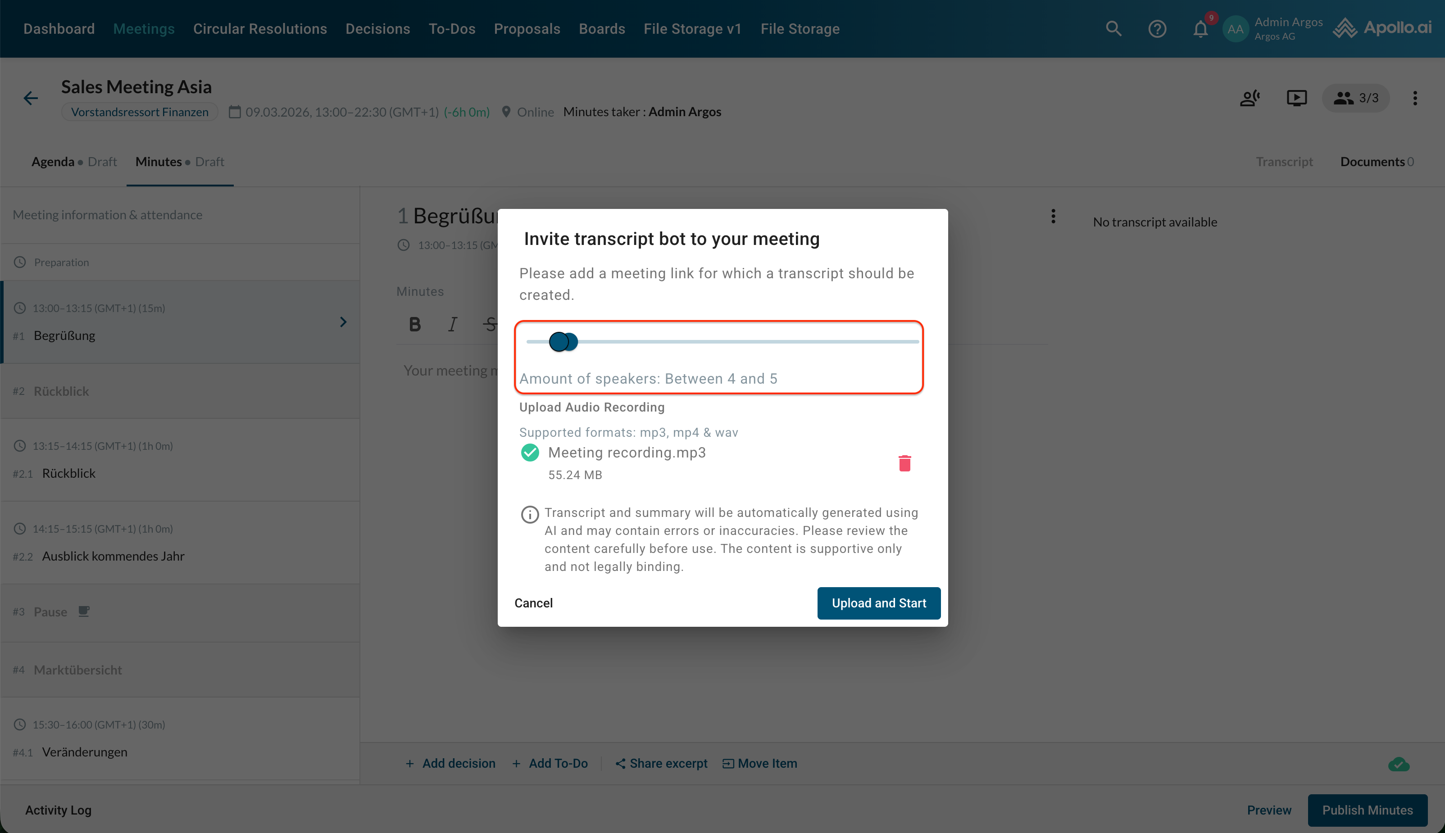1445x833 pixels.
Task: Toggle bold formatting in minutes editor
Action: point(415,325)
